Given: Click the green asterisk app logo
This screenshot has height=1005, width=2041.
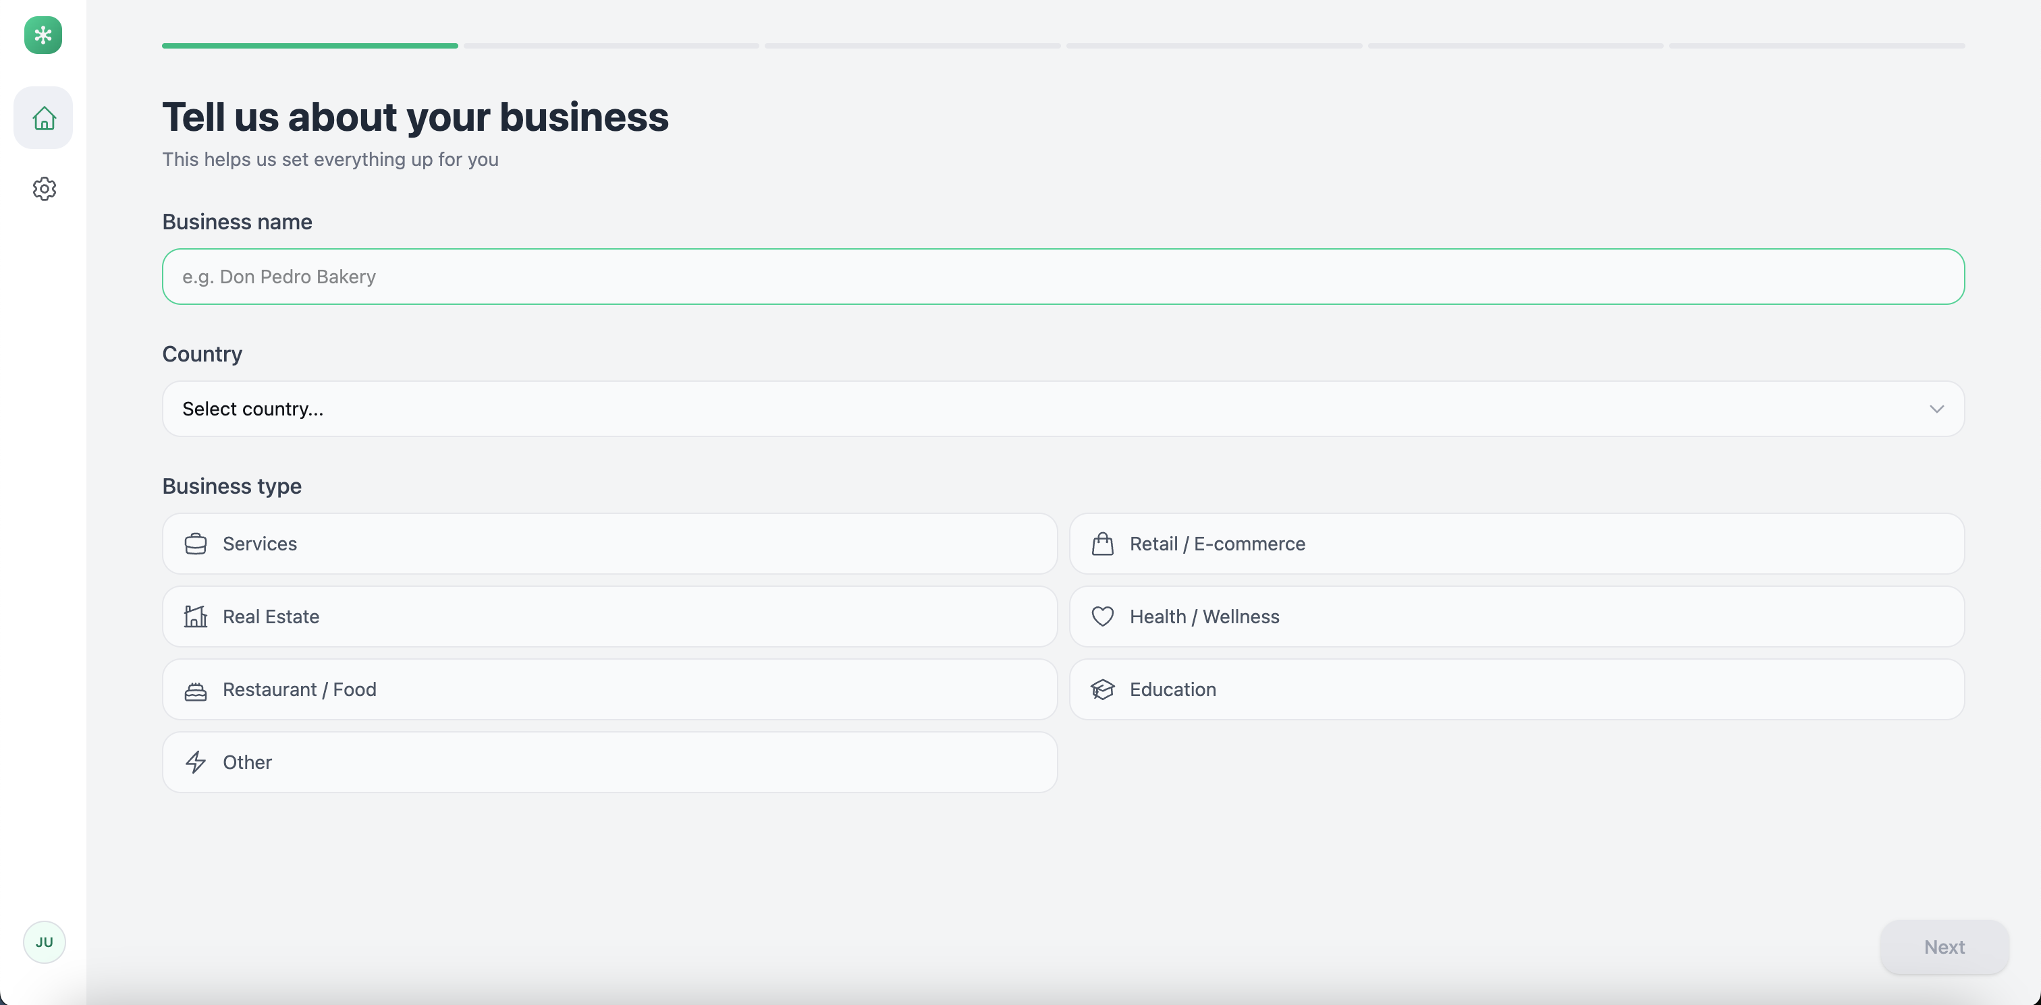Looking at the screenshot, I should click(44, 36).
